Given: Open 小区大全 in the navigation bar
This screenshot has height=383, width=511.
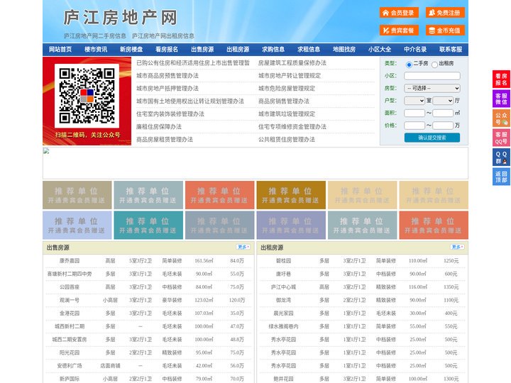Looking at the screenshot, I should point(380,50).
